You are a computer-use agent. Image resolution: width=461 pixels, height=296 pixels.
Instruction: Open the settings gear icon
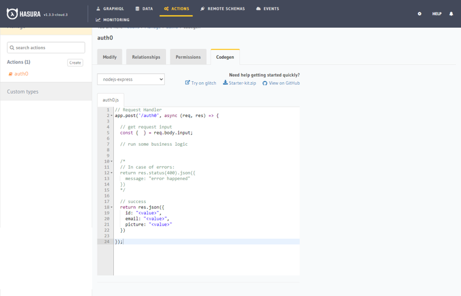click(x=420, y=14)
